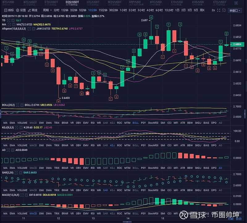
Task: Change the 2s refresh interval
Action: pyautogui.click(x=213, y=10)
